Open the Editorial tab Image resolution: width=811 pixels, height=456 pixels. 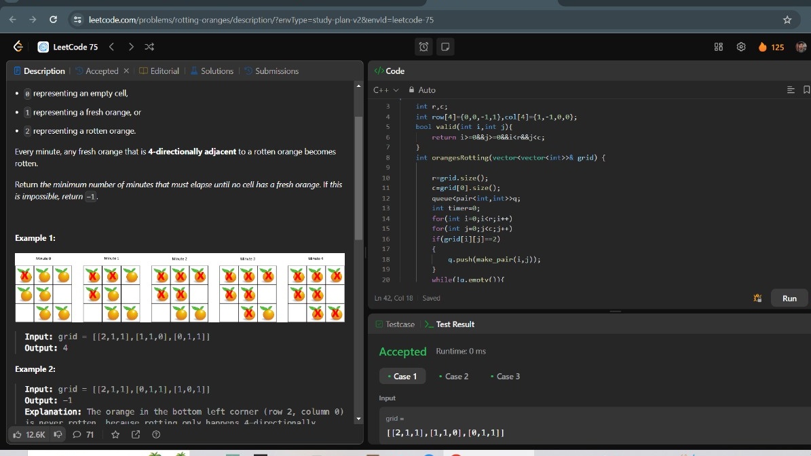(x=159, y=71)
